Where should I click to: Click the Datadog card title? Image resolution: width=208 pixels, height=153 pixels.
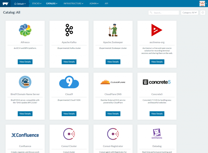pyautogui.click(x=157, y=146)
